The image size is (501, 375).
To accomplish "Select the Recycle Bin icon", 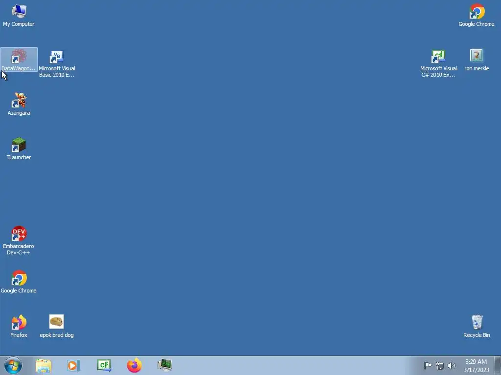I will [477, 326].
